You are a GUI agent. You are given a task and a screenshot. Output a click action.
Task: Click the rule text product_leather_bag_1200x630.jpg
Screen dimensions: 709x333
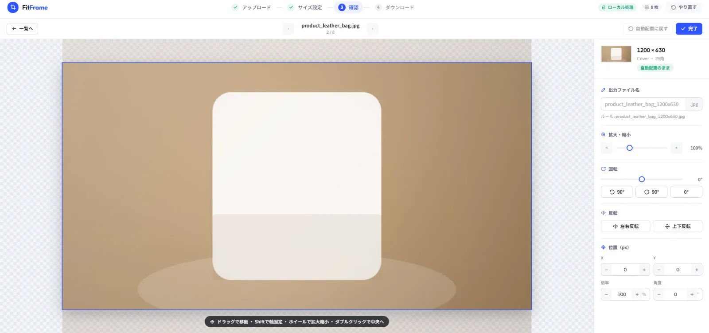coord(650,117)
